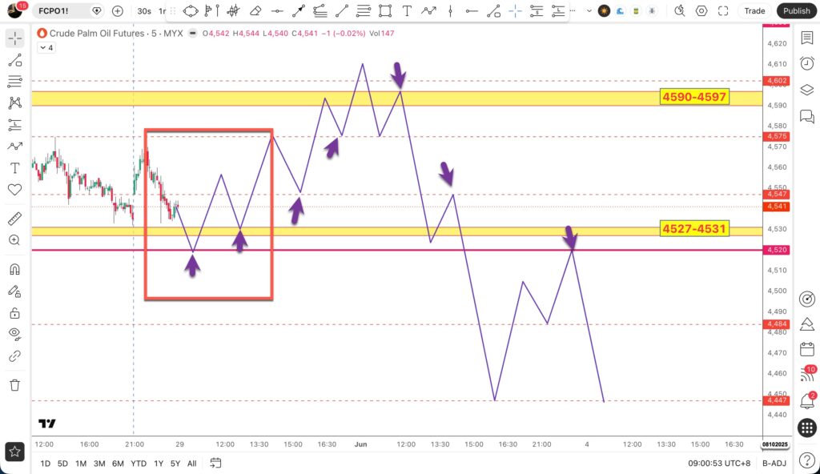Image resolution: width=820 pixels, height=474 pixels.
Task: Open the alerts clock icon in right panel
Action: click(x=807, y=63)
